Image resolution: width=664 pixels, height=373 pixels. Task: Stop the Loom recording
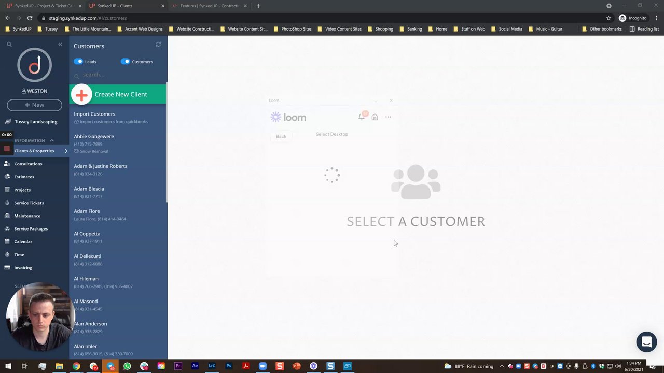[x=7, y=149]
